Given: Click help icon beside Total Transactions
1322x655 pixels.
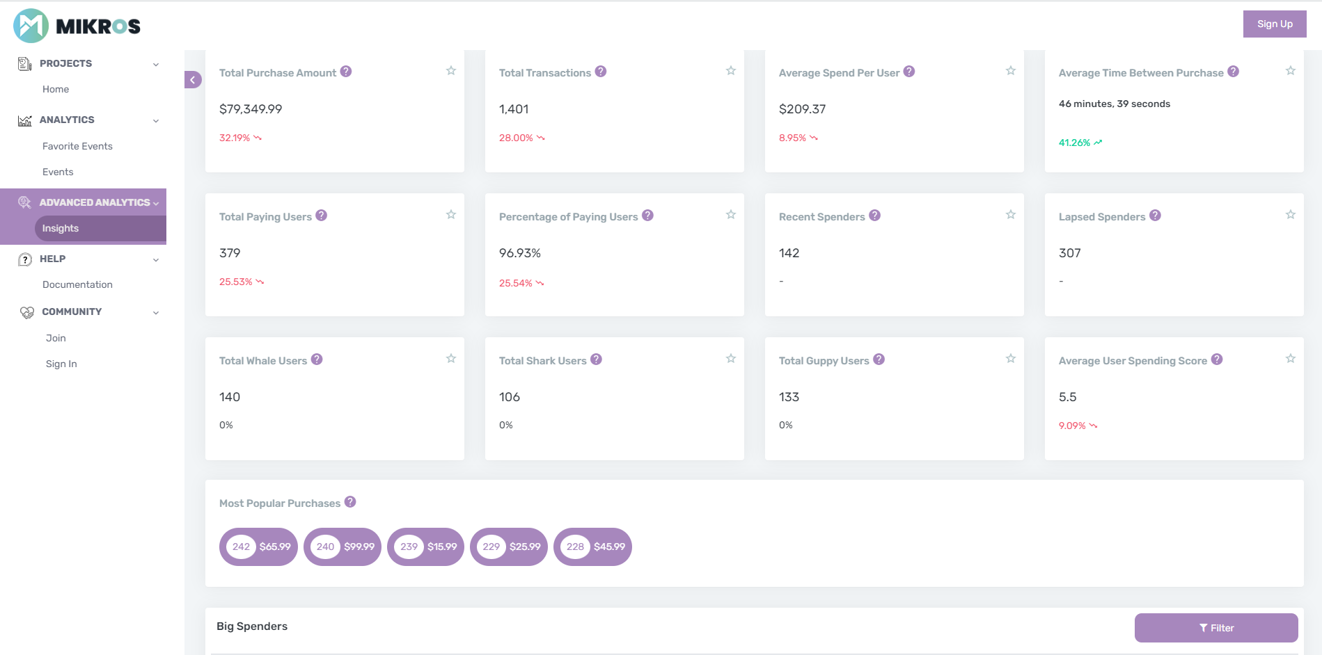Looking at the screenshot, I should pyautogui.click(x=601, y=72).
